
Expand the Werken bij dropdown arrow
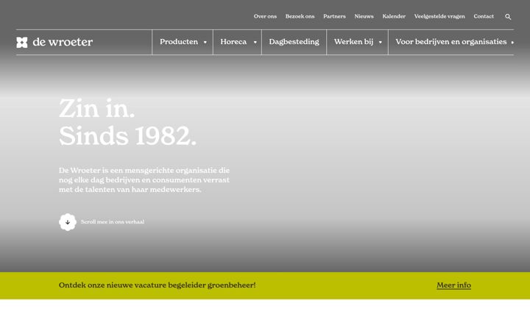tap(381, 42)
